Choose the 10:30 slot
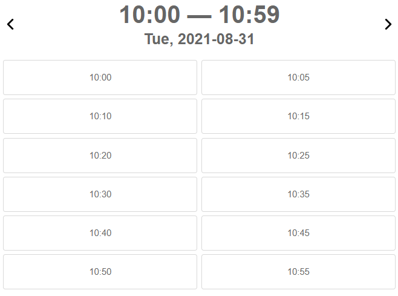This screenshot has width=398, height=296. (x=100, y=194)
